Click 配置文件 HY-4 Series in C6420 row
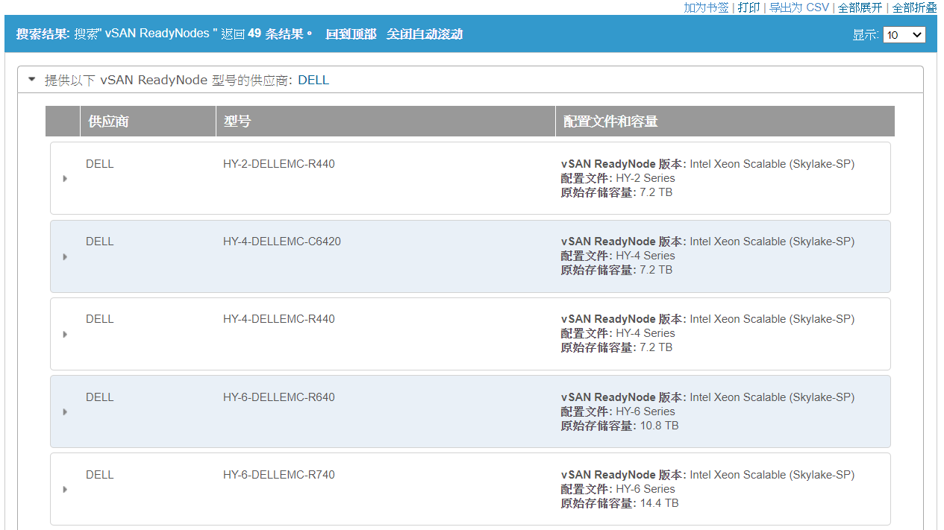This screenshot has height=530, width=944. pyautogui.click(x=618, y=256)
